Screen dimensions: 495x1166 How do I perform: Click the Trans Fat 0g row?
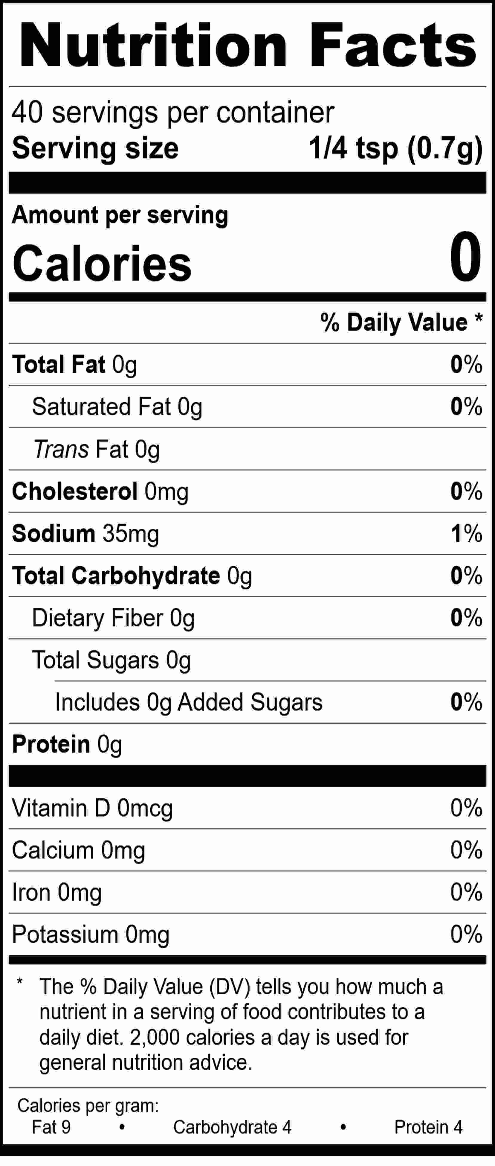(96, 449)
